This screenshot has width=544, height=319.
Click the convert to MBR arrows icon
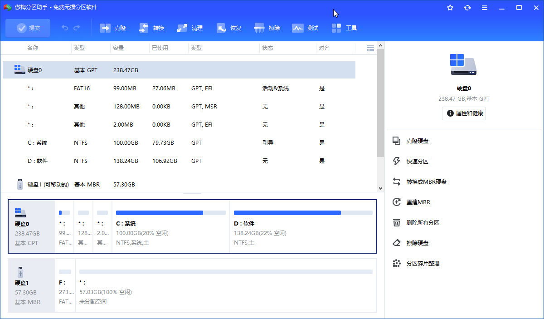[x=397, y=182]
